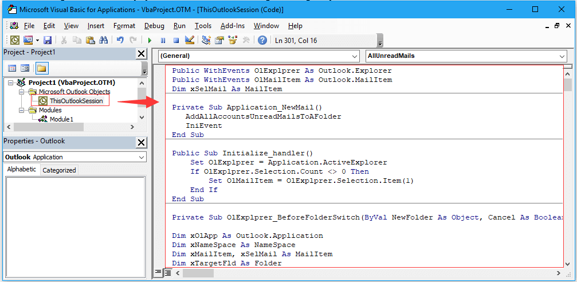Open the Insert menu
Screen dimensions: 577x282
tap(96, 26)
